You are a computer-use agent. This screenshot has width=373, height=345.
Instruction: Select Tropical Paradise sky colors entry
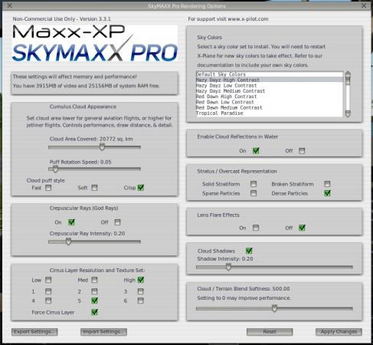[270, 113]
